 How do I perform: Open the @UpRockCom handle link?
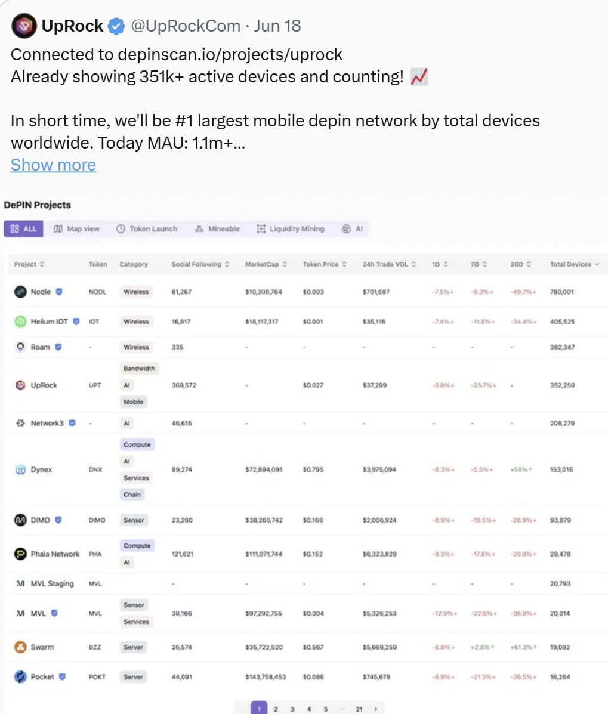coord(186,26)
